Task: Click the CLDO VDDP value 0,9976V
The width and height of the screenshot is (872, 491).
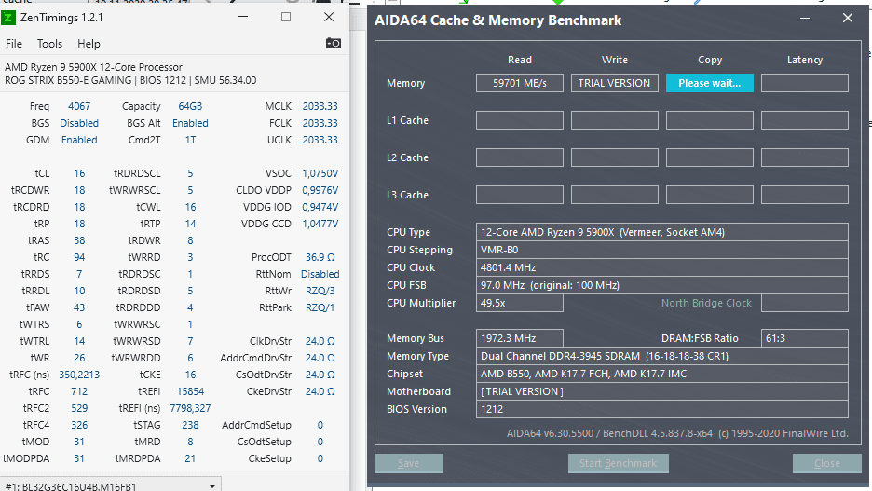Action: click(x=320, y=190)
